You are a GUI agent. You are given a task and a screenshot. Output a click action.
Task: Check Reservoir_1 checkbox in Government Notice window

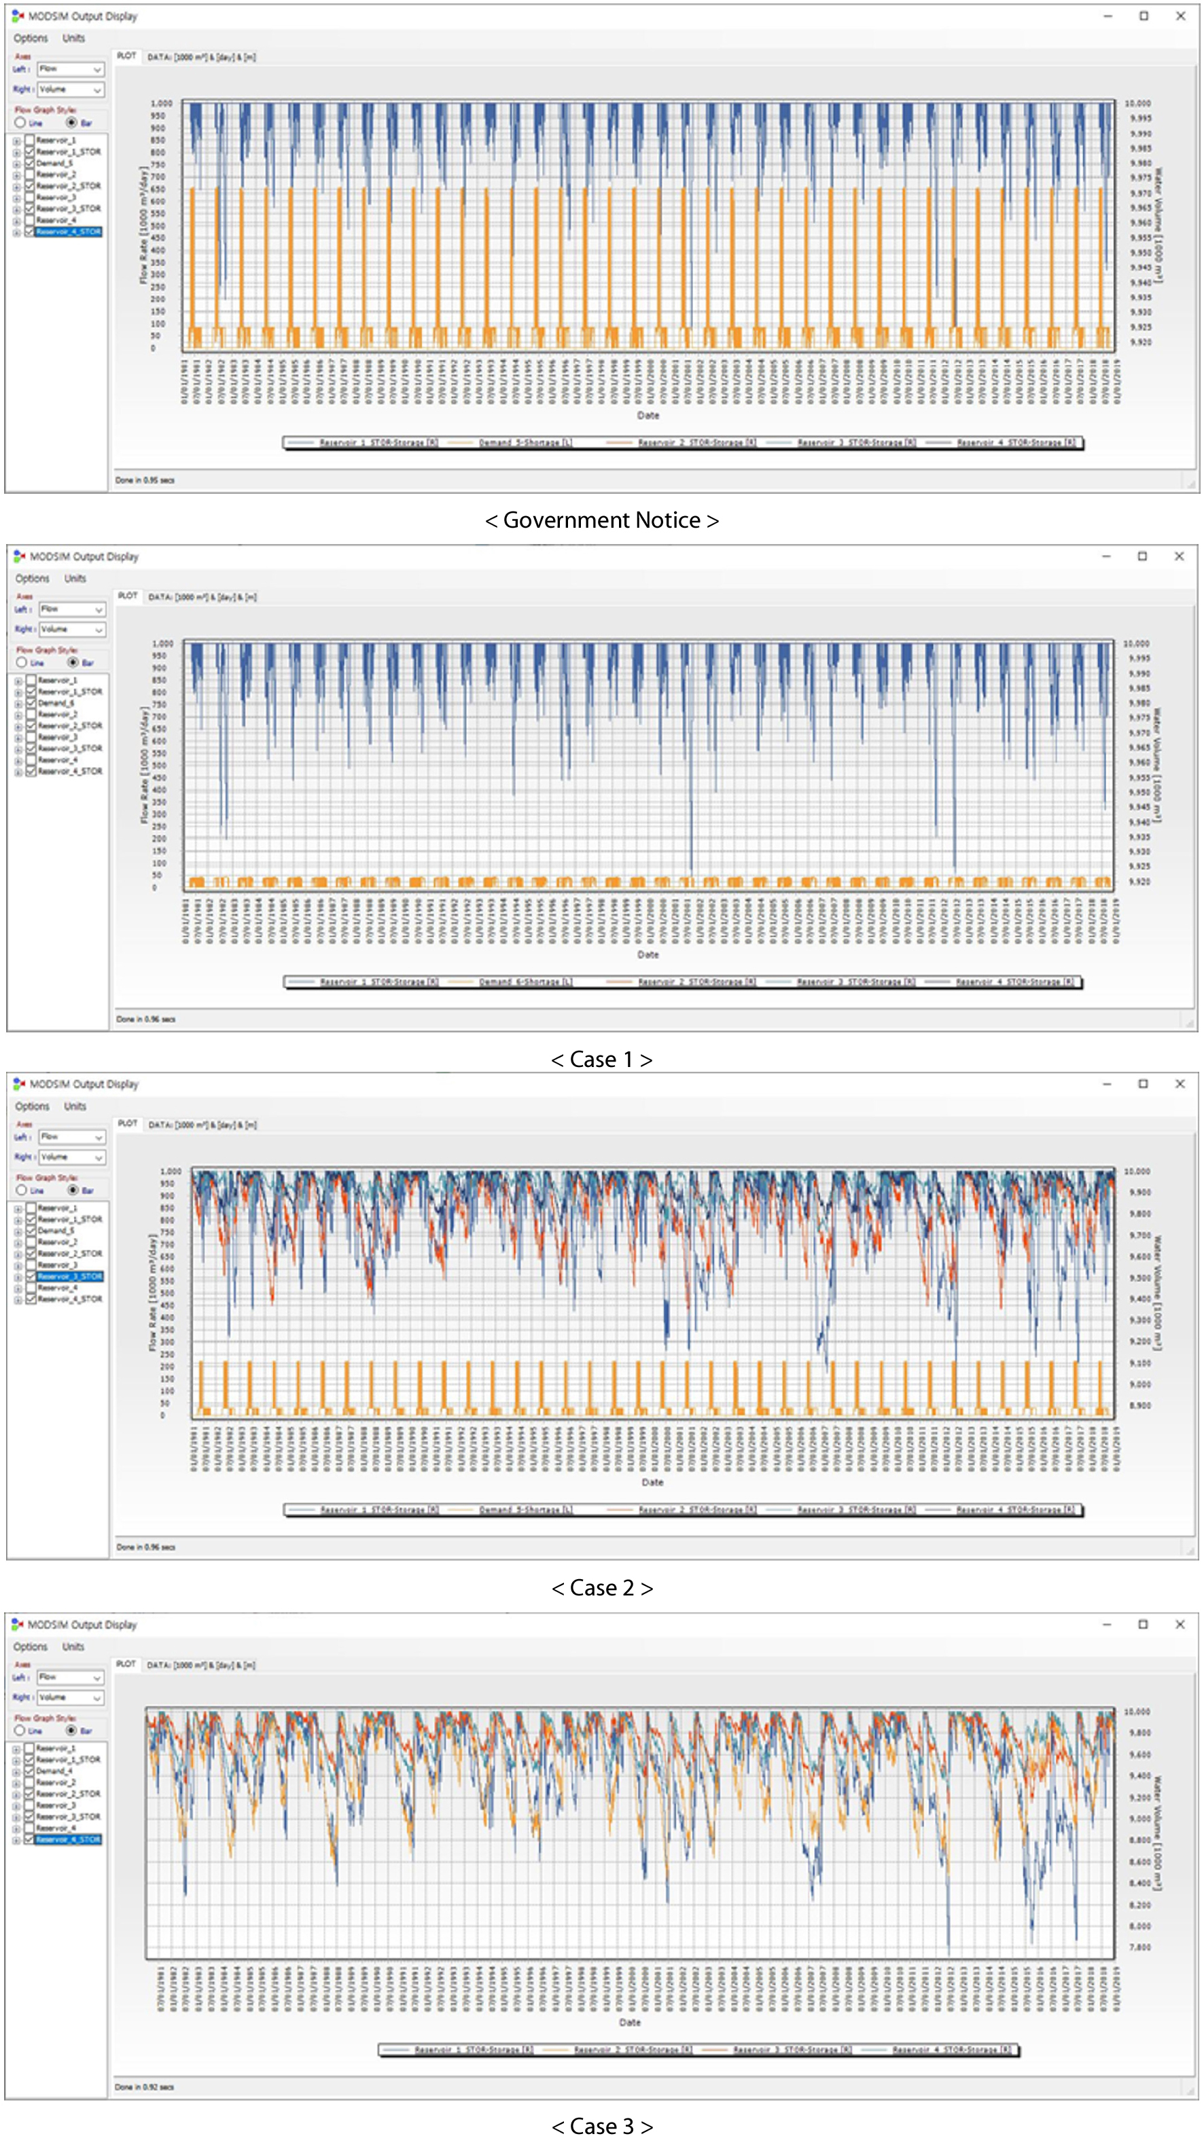click(x=29, y=140)
